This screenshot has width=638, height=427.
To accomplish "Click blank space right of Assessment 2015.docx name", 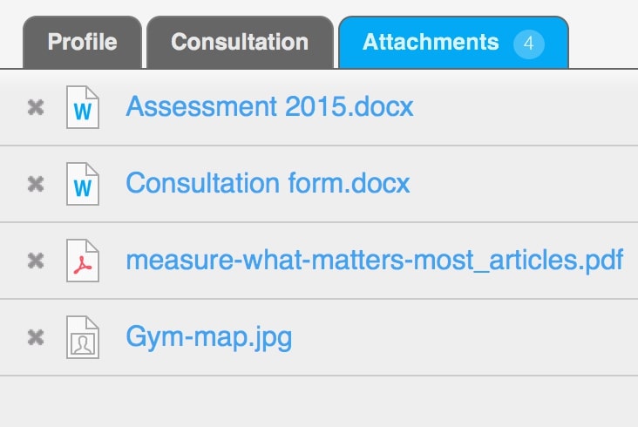I will click(523, 107).
